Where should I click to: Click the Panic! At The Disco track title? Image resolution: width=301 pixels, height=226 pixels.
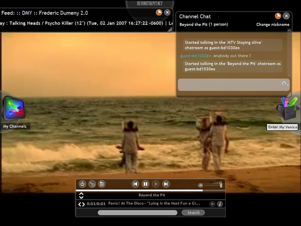154,203
